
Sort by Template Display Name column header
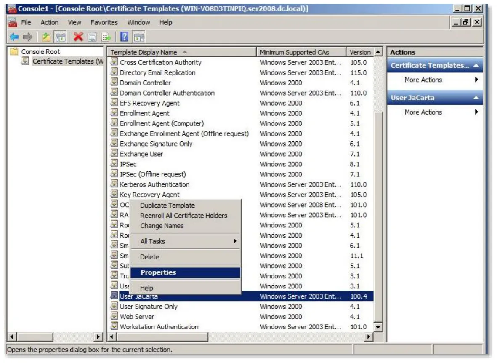tap(182, 52)
